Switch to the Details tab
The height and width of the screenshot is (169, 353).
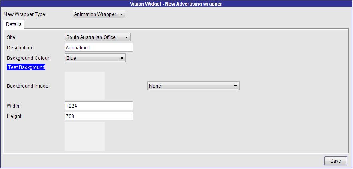click(14, 24)
